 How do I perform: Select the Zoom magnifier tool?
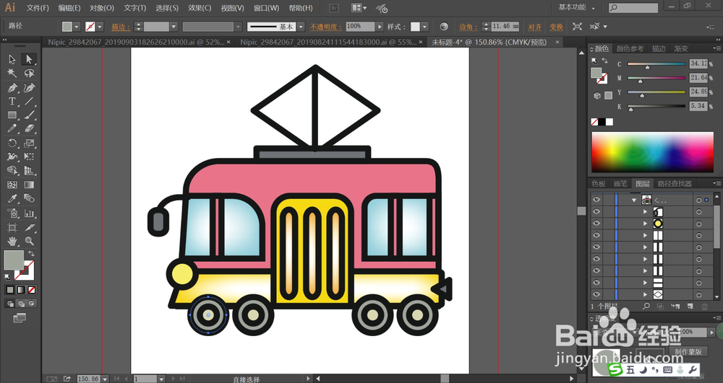(29, 241)
